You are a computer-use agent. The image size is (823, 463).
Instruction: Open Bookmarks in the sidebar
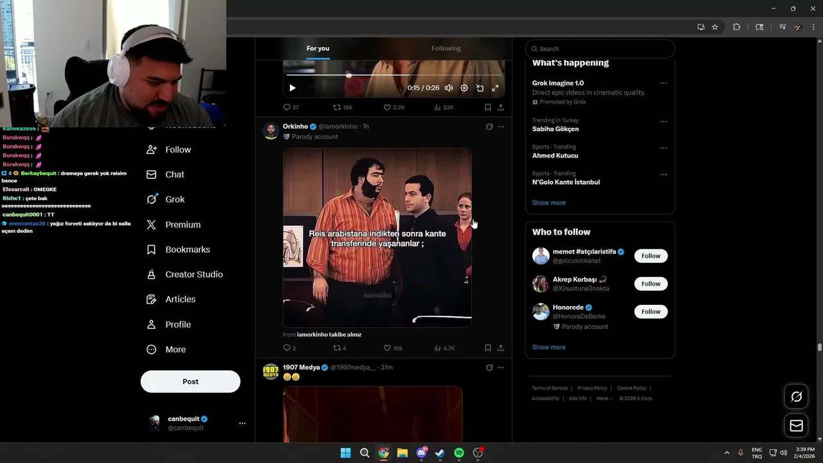pos(178,250)
